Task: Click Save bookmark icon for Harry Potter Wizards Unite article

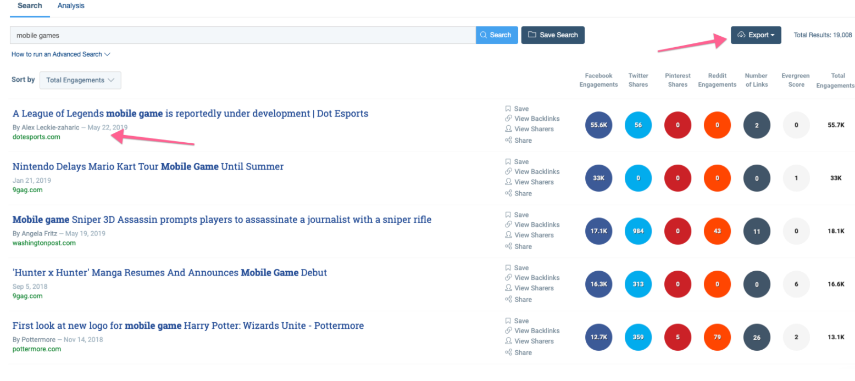Action: [508, 321]
